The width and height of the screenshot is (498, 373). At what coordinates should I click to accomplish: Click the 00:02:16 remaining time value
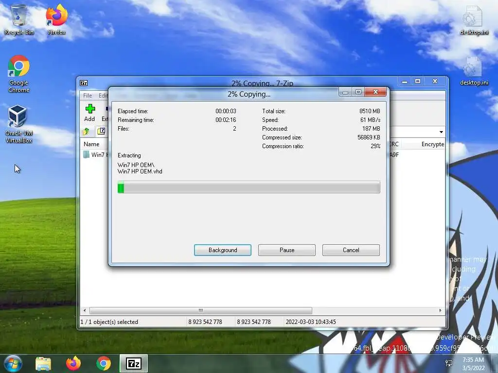[x=226, y=120]
